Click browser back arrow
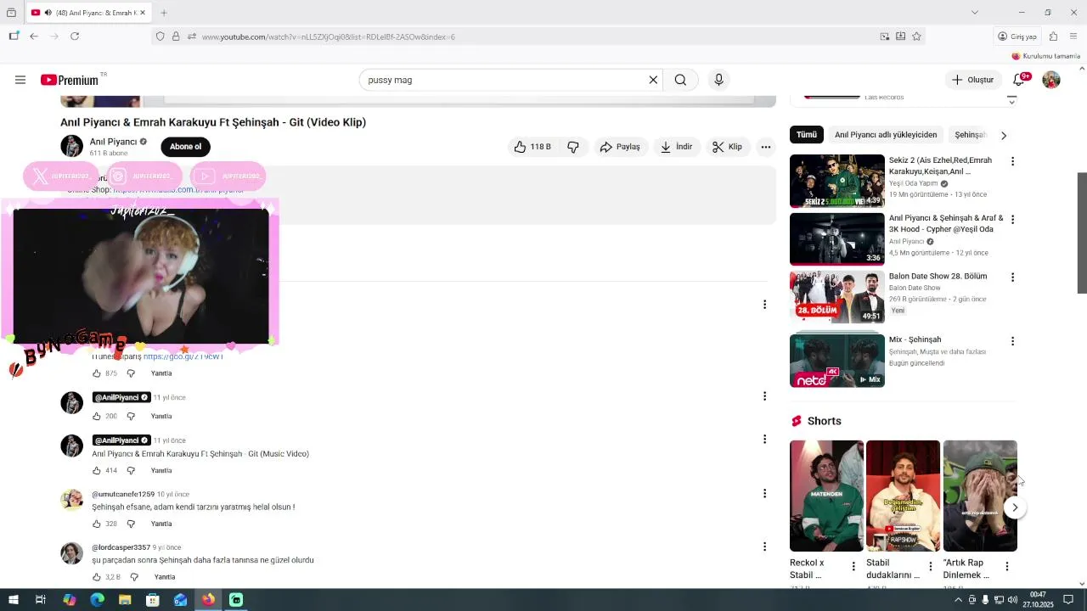 tap(34, 36)
